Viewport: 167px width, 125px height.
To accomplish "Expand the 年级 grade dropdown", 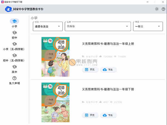I will [x=148, y=26].
